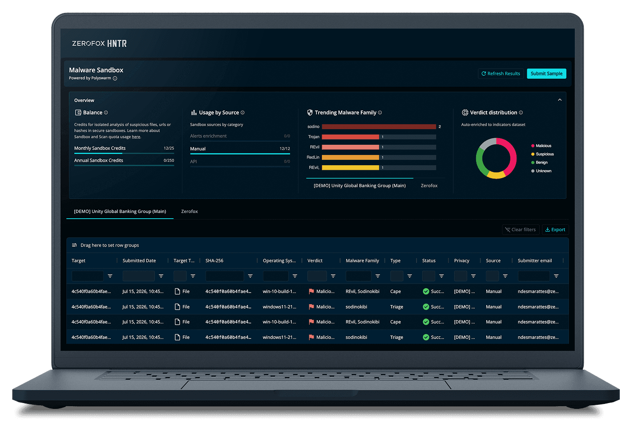Viewport: 630px width, 424px height.
Task: Click the Status column filter icon
Action: pos(442,276)
